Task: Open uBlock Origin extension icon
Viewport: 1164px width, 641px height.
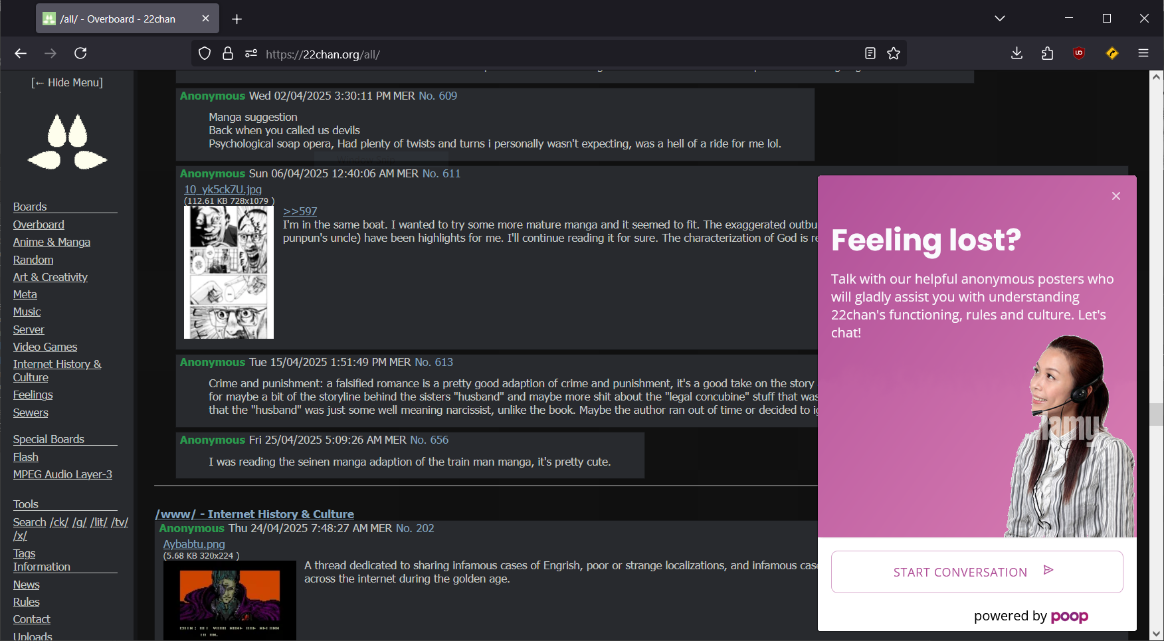Action: pyautogui.click(x=1079, y=53)
